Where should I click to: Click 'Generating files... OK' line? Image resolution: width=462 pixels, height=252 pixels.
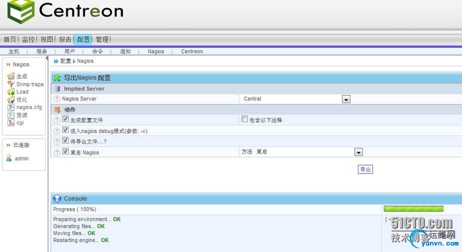tap(79, 227)
